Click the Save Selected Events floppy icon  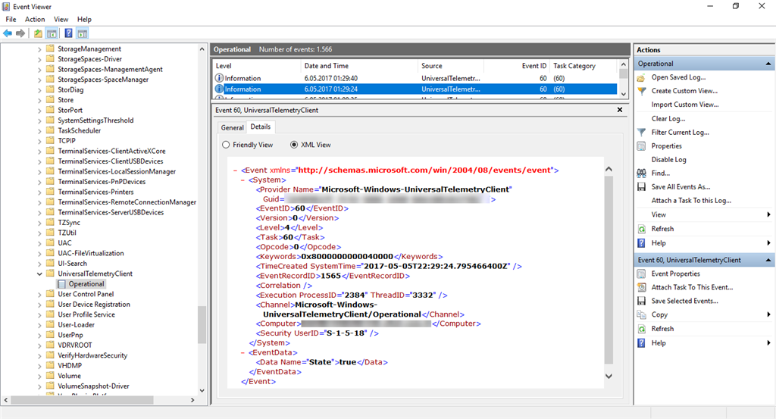(x=641, y=301)
